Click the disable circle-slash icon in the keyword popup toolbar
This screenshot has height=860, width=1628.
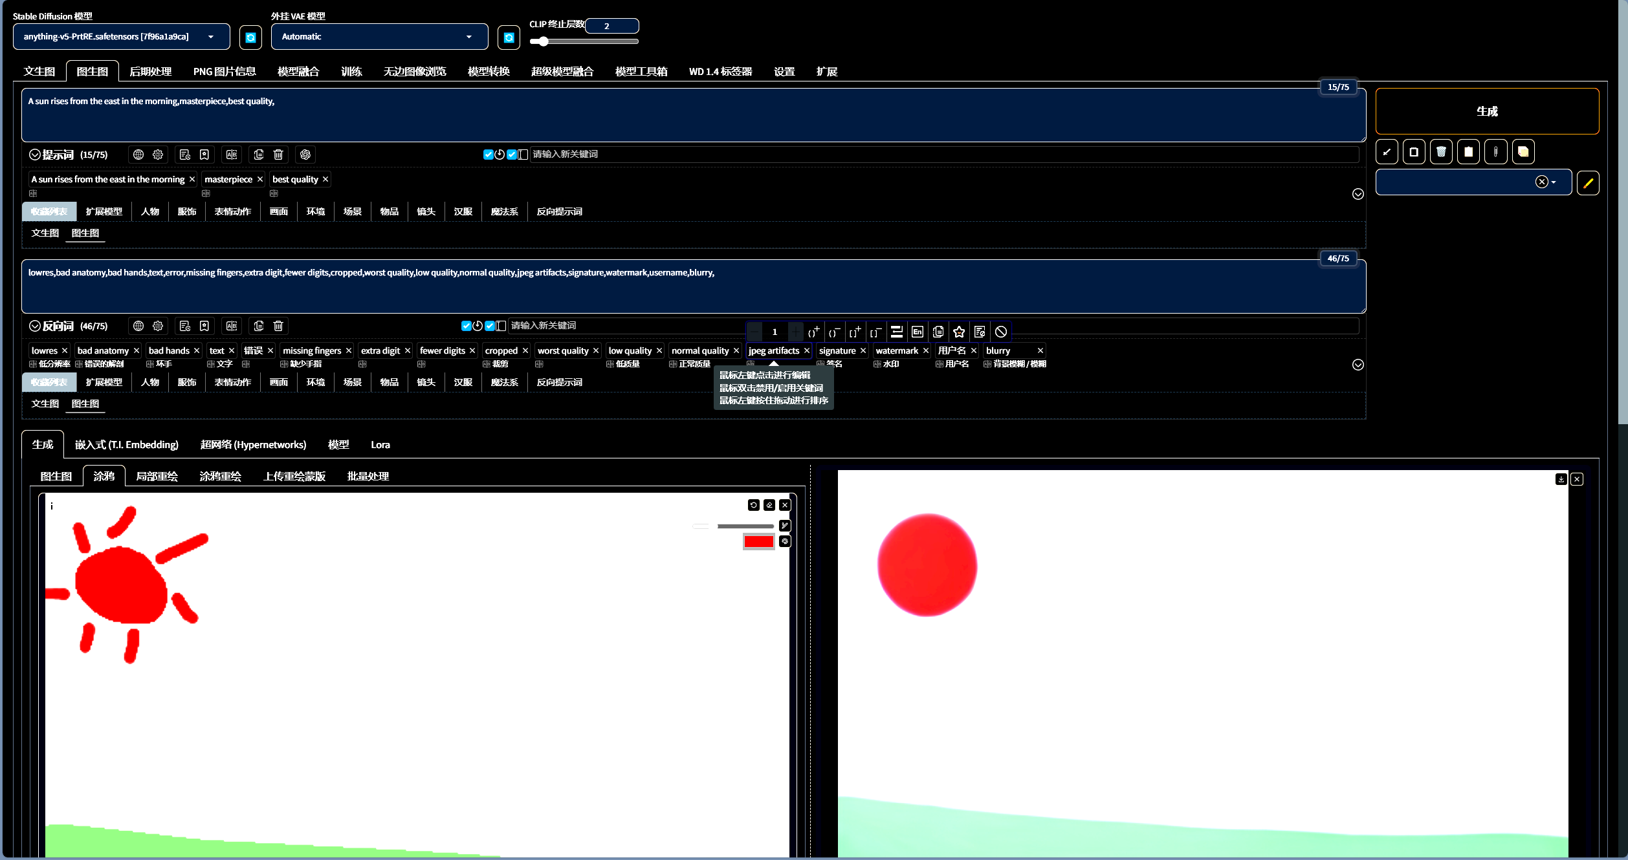(x=1001, y=332)
